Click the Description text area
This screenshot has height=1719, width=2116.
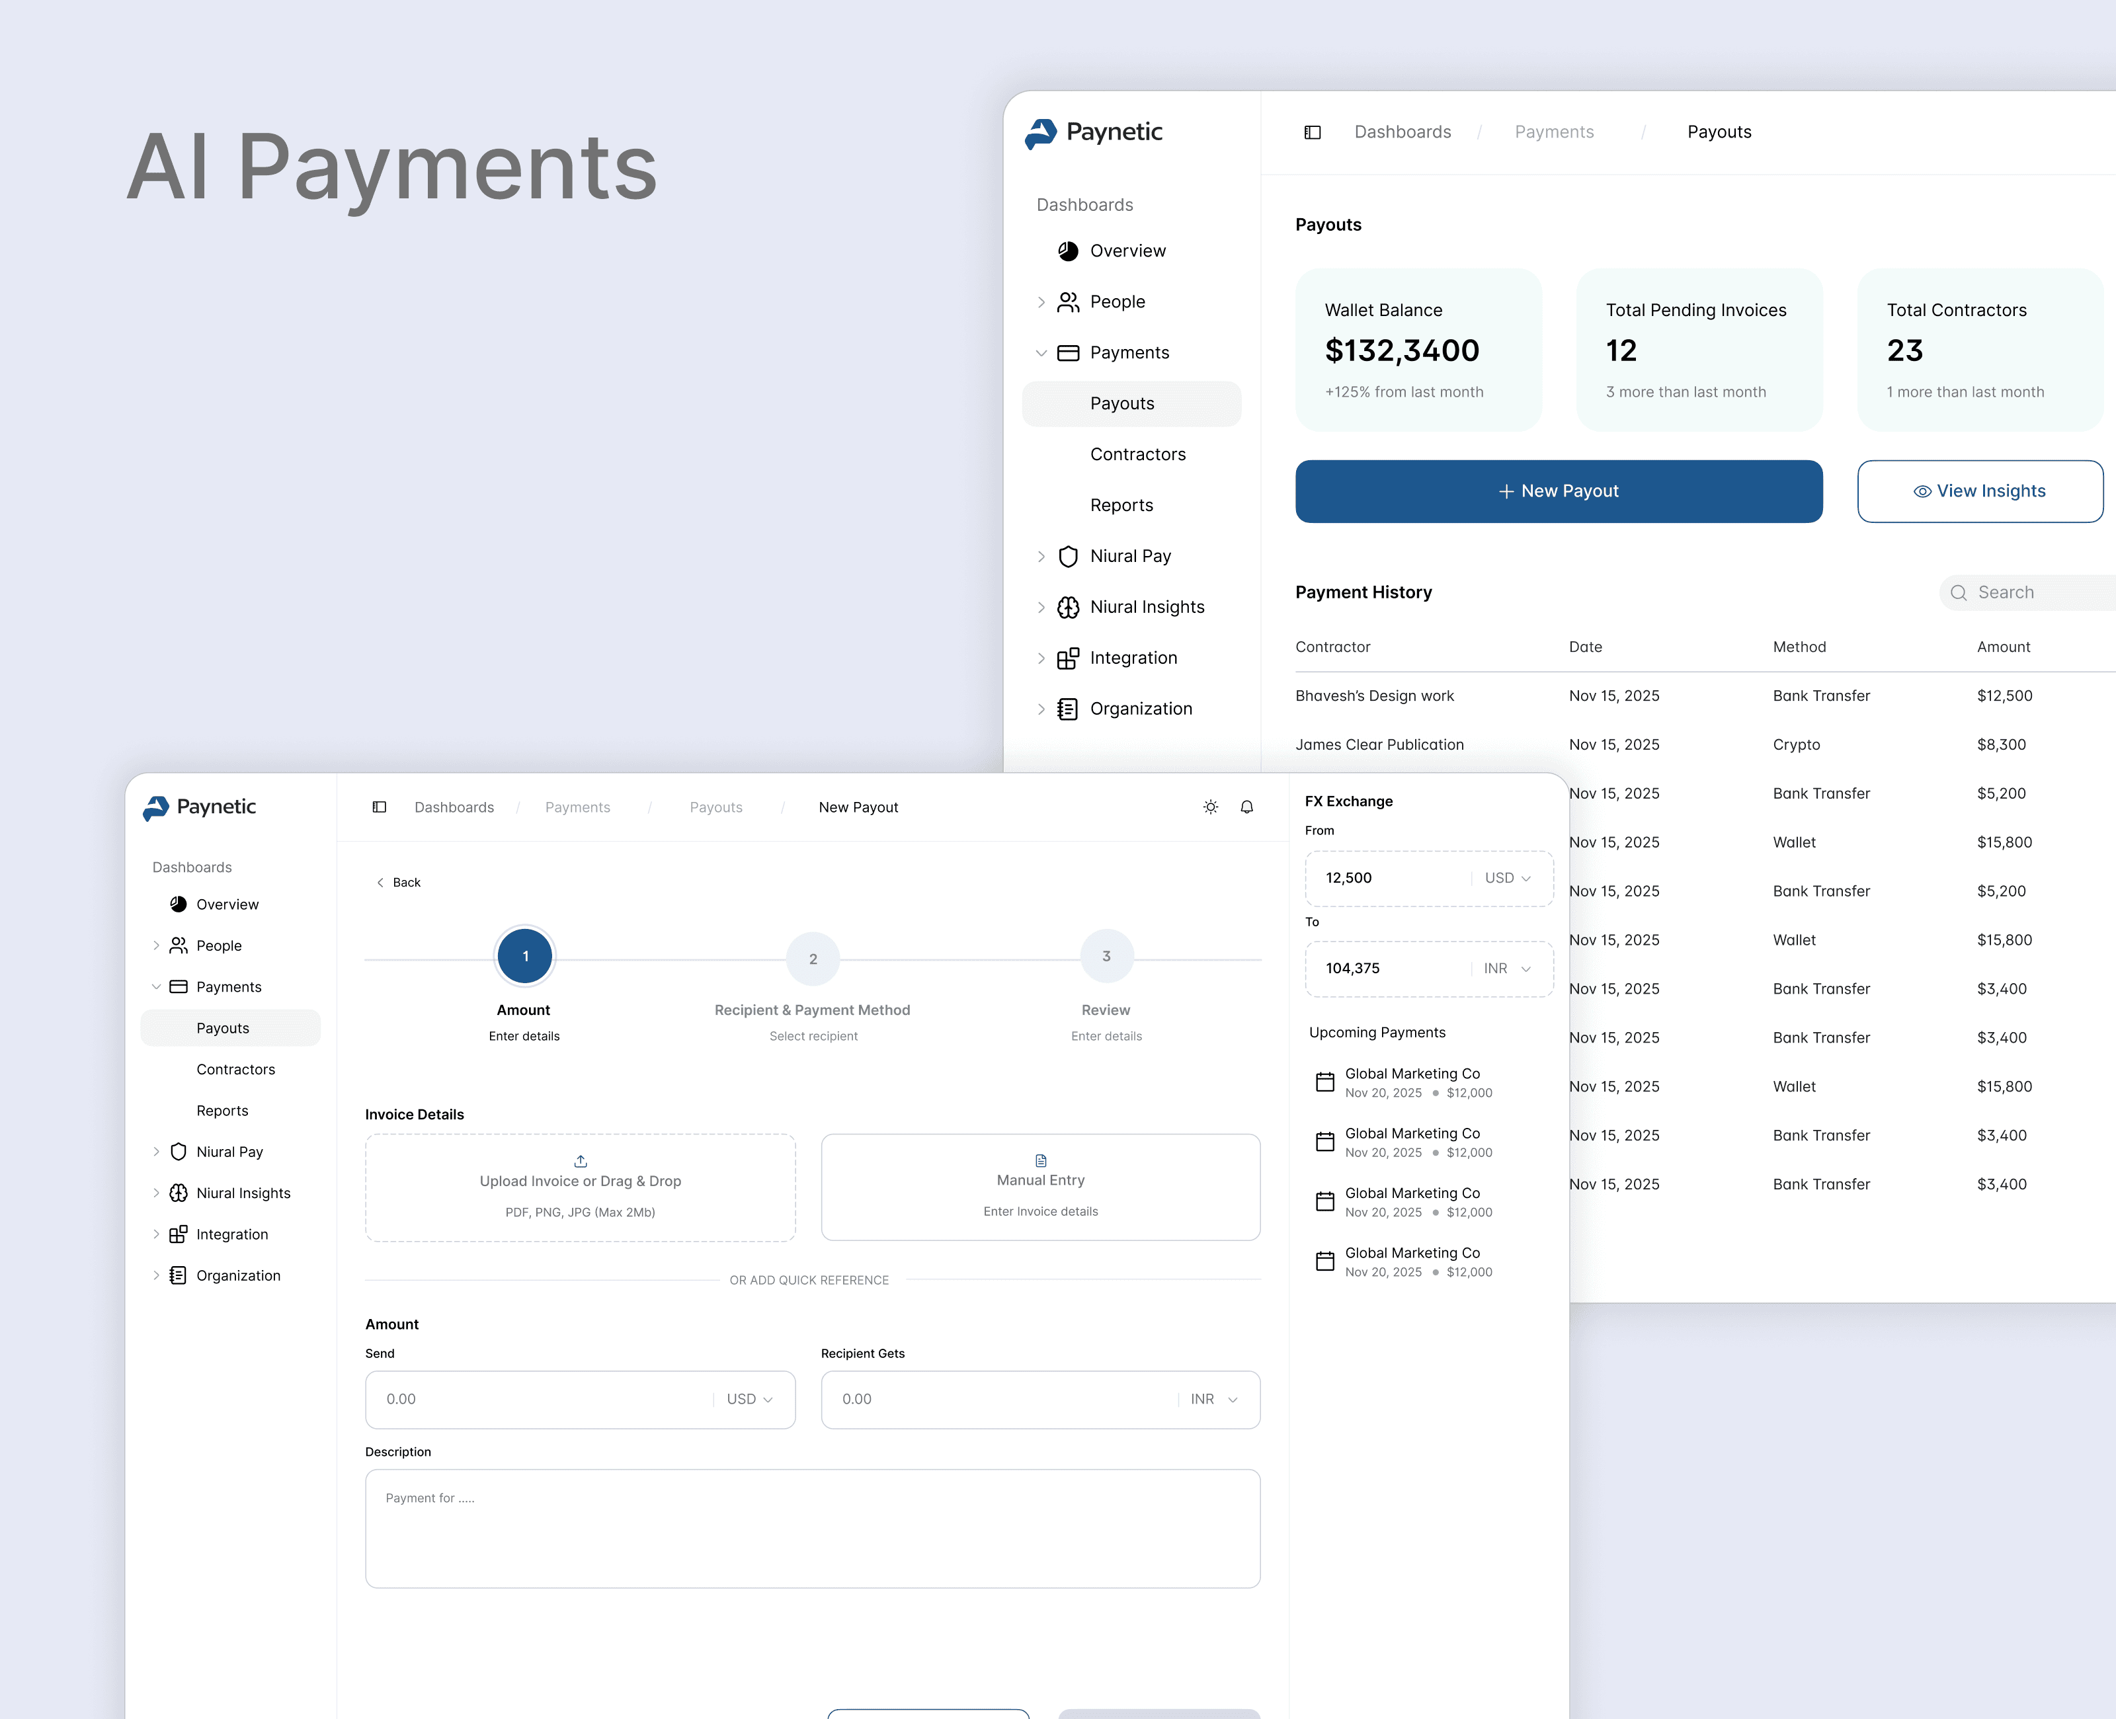812,1528
